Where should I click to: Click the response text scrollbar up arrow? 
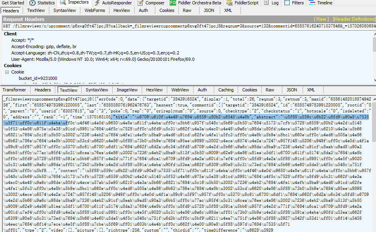pos(374,99)
